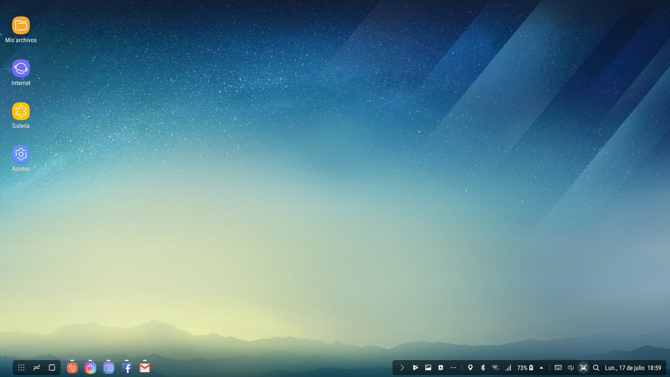Open the Camera app in the taskbar
Viewport: 670px width, 377px height.
[x=109, y=368]
